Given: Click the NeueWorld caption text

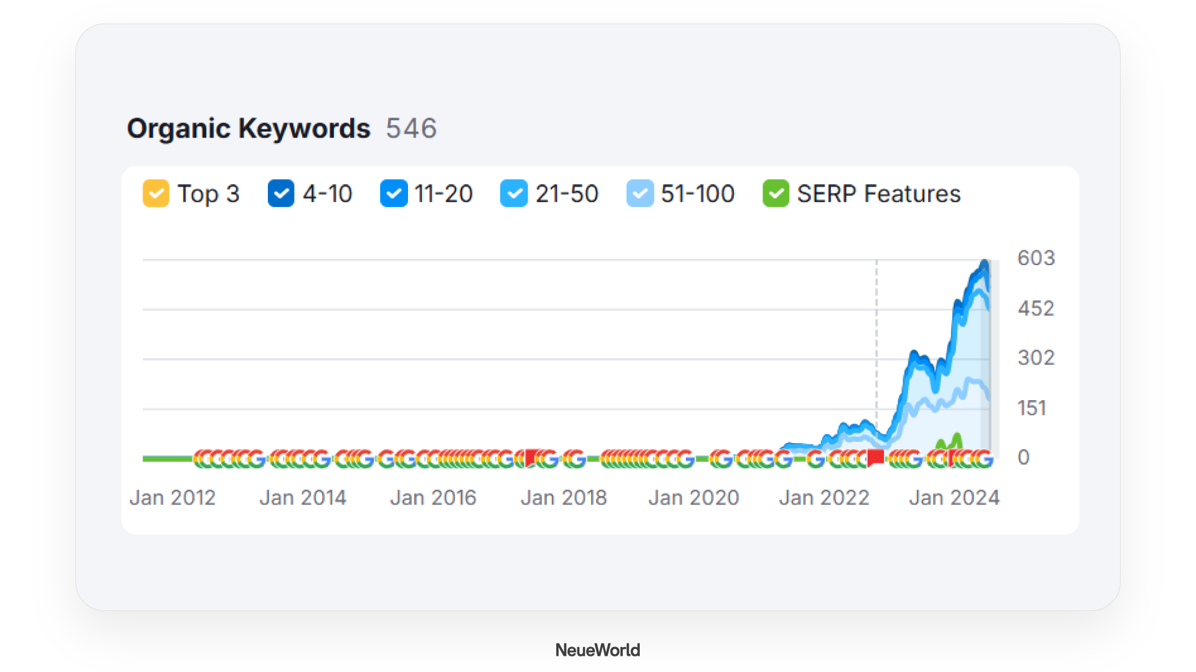Looking at the screenshot, I should pyautogui.click(x=598, y=650).
